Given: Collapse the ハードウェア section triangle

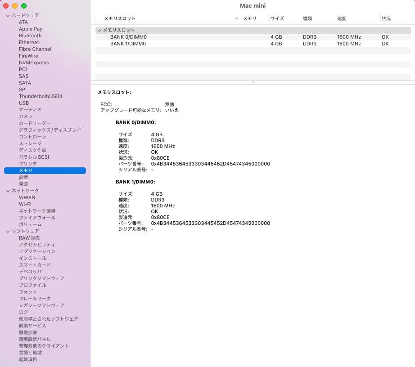Looking at the screenshot, I should coord(7,15).
